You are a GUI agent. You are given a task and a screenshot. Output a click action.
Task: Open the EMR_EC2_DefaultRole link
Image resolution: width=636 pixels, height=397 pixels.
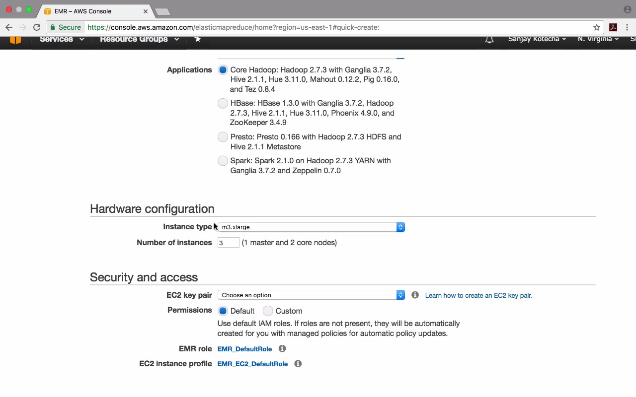(x=252, y=364)
